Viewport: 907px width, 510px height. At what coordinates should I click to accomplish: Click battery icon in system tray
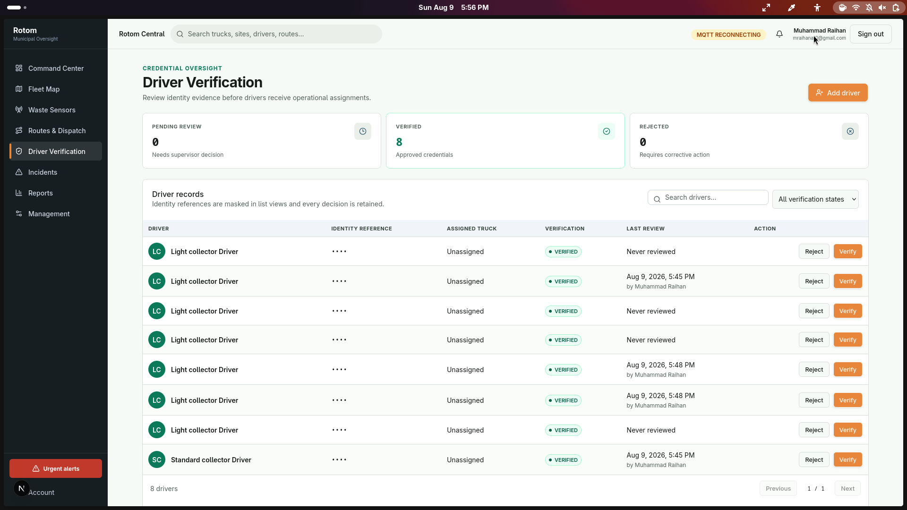pyautogui.click(x=896, y=8)
